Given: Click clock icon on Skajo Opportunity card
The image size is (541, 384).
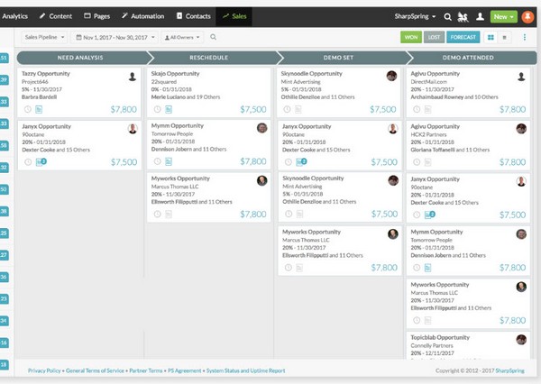Looking at the screenshot, I should click(157, 109).
